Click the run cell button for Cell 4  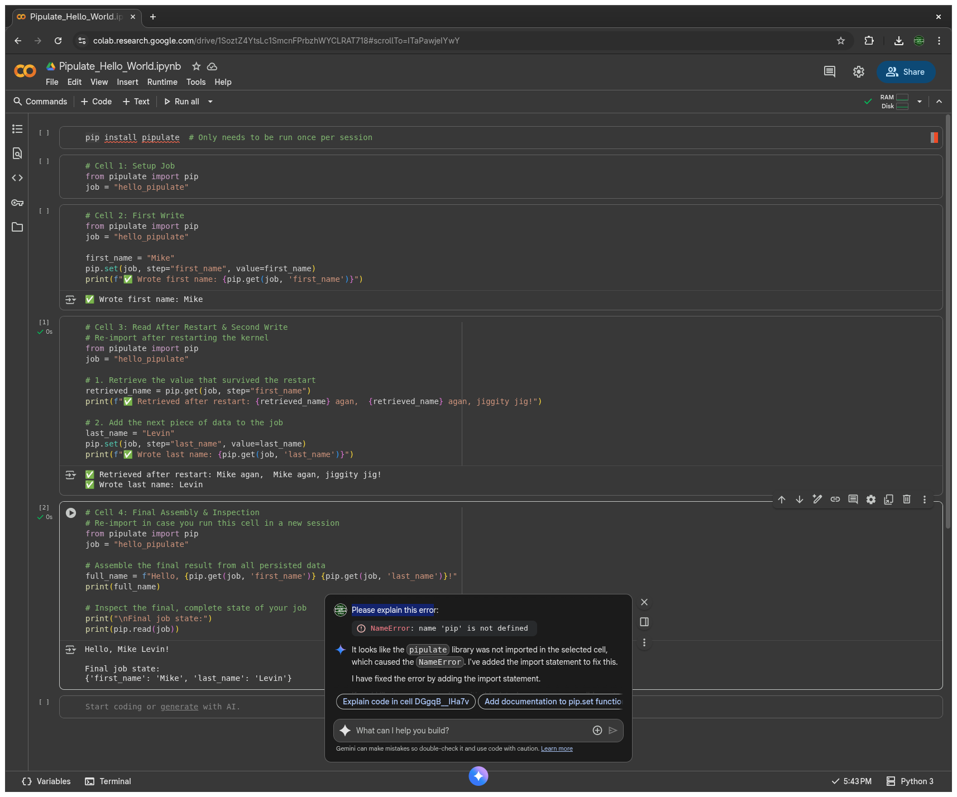(x=71, y=513)
